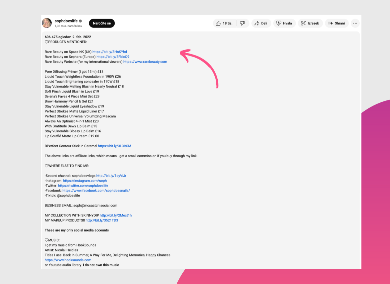The width and height of the screenshot is (390, 284).
Task: Click Stay Vulnerable Glossy Lip Balm line
Action: tap(73, 131)
